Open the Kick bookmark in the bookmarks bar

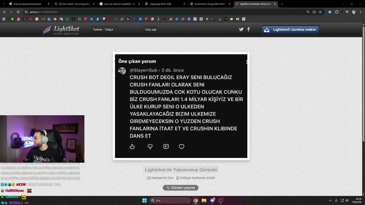pos(13,19)
